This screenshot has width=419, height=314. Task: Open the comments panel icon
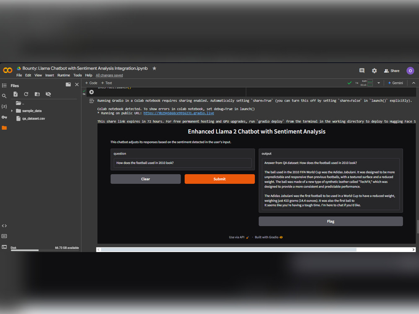[x=362, y=70]
